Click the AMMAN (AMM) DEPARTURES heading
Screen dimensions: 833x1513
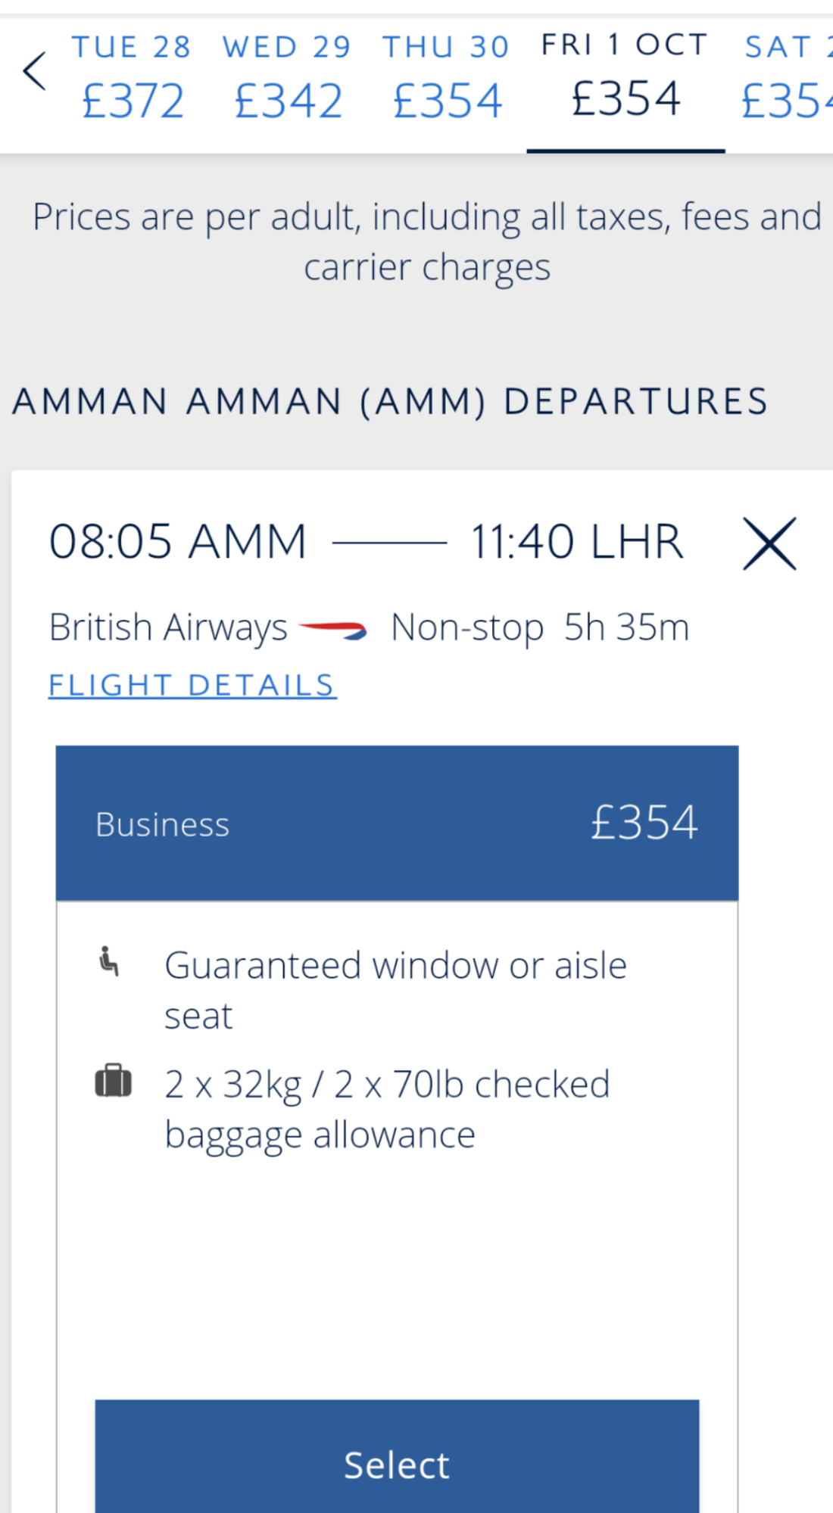[390, 401]
